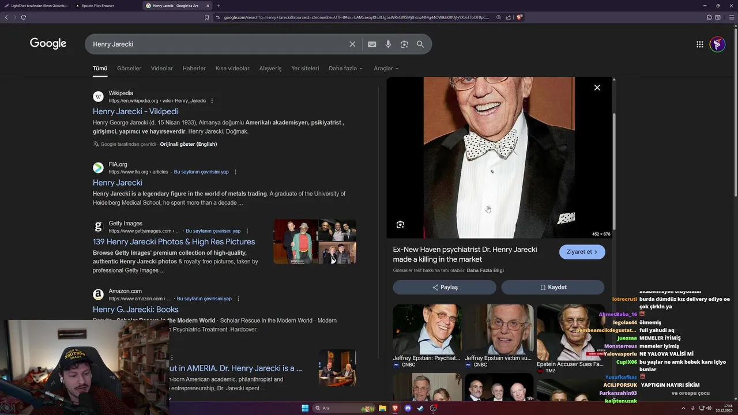Switch to the Alışveriş tab

pos(270,68)
